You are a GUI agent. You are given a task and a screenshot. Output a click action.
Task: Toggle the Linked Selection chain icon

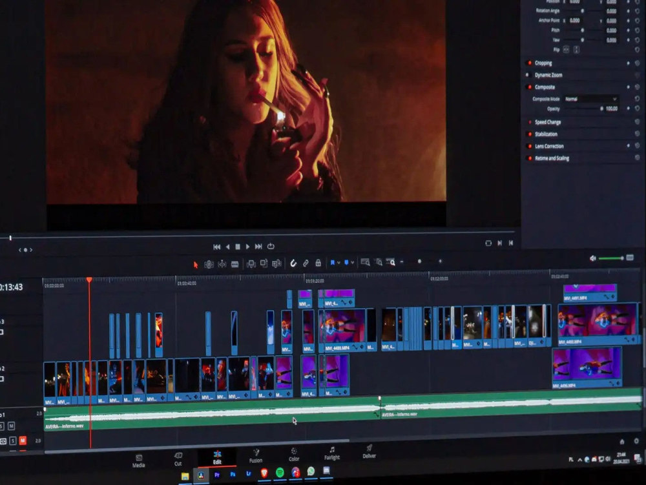click(306, 263)
